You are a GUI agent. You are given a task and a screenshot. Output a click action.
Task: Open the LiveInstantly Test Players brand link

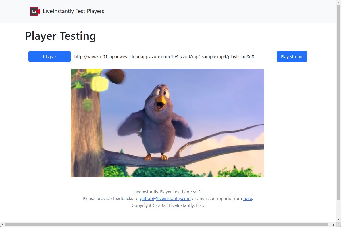click(x=73, y=11)
